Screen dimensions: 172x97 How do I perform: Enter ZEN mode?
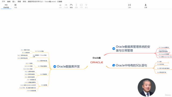130,6
